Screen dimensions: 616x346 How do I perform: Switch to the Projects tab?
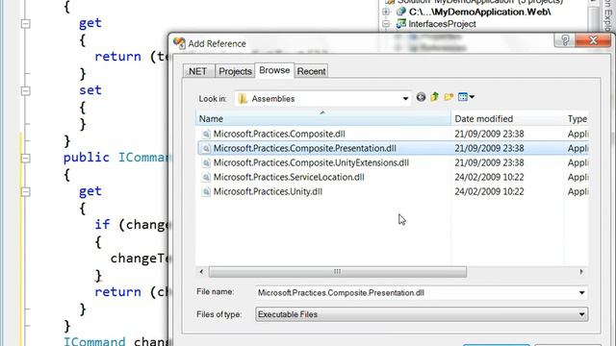click(235, 71)
